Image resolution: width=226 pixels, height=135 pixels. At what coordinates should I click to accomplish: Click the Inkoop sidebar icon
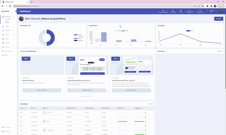pos(3,39)
